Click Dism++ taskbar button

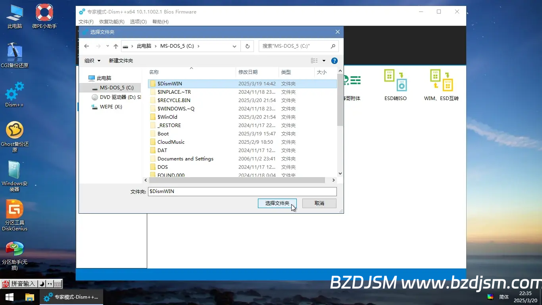click(71, 297)
